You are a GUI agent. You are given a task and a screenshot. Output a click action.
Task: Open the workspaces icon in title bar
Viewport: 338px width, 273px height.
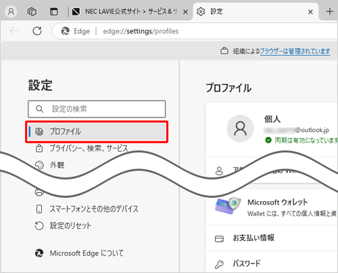click(32, 12)
